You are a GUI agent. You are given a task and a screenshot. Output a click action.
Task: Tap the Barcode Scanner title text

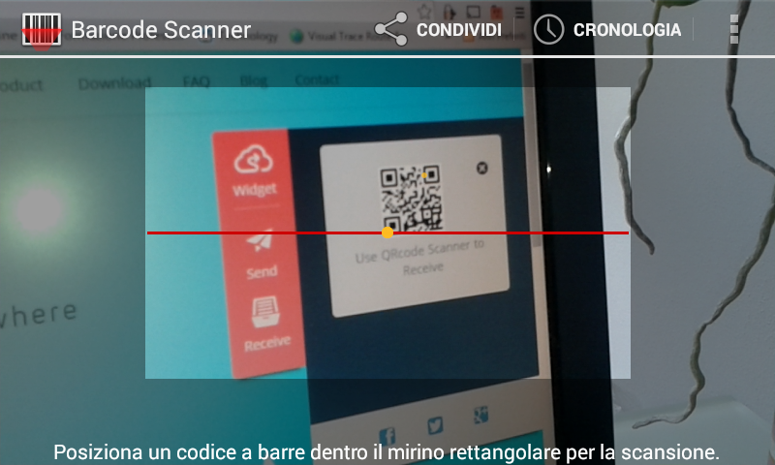point(161,30)
